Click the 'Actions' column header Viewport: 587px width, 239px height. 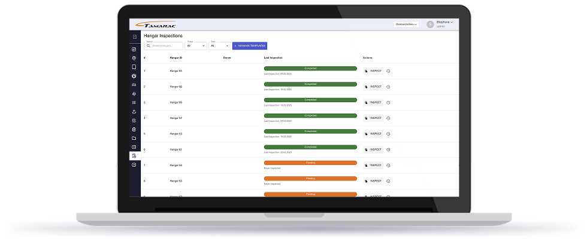[x=367, y=58]
